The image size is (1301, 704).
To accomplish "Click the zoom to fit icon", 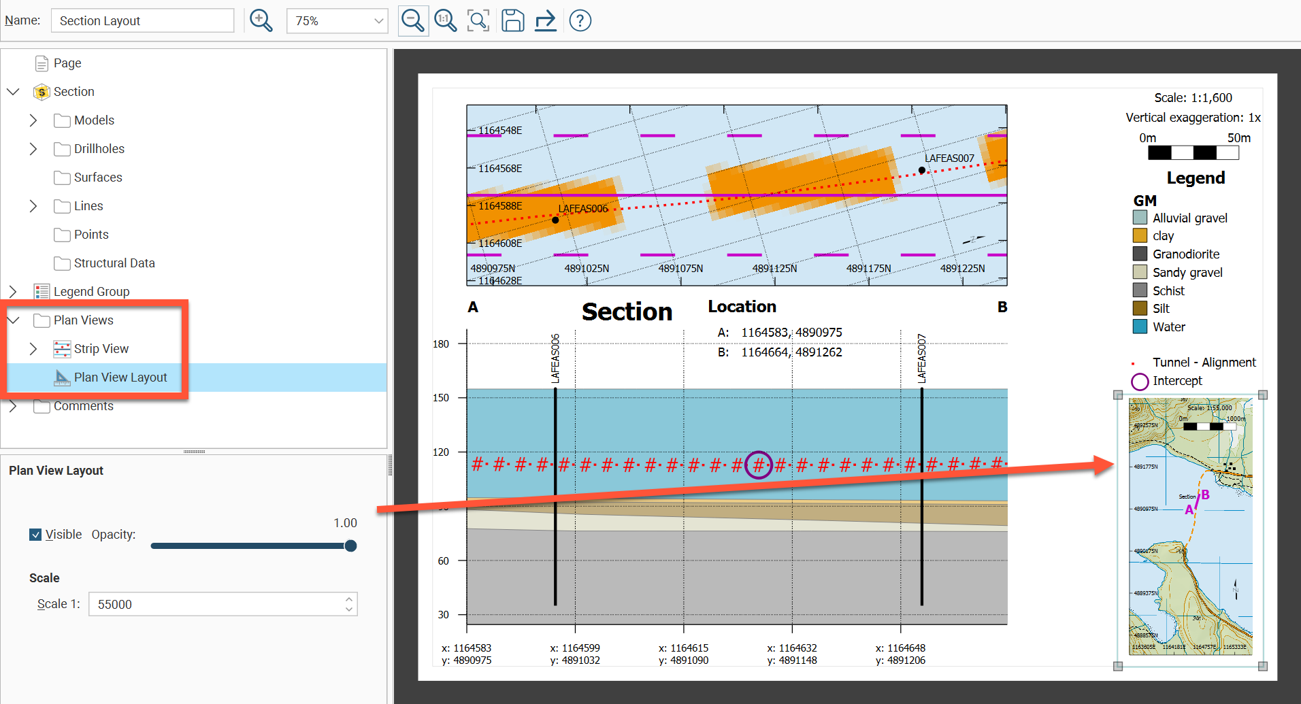I will (x=478, y=20).
